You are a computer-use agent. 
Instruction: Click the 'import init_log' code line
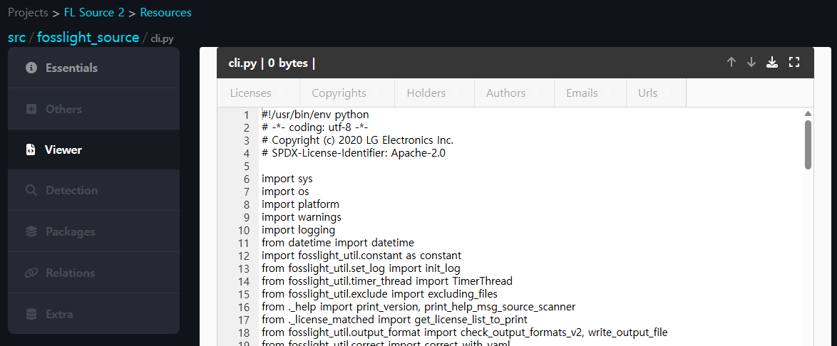(x=361, y=268)
